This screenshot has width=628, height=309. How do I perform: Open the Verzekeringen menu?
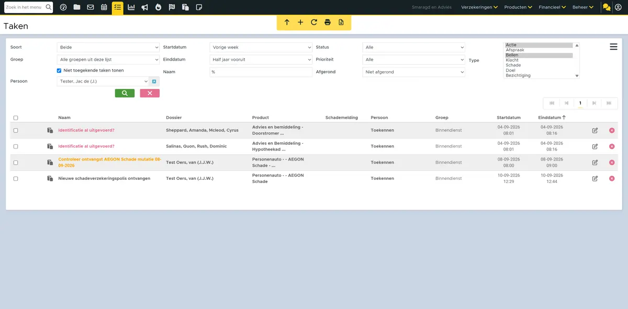tap(479, 7)
